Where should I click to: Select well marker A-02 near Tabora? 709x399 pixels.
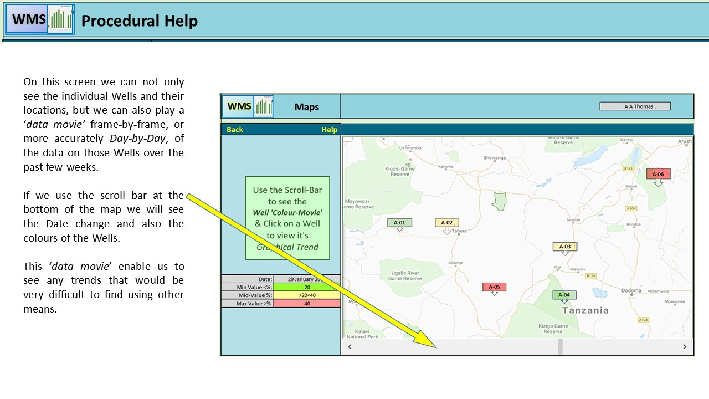click(446, 223)
